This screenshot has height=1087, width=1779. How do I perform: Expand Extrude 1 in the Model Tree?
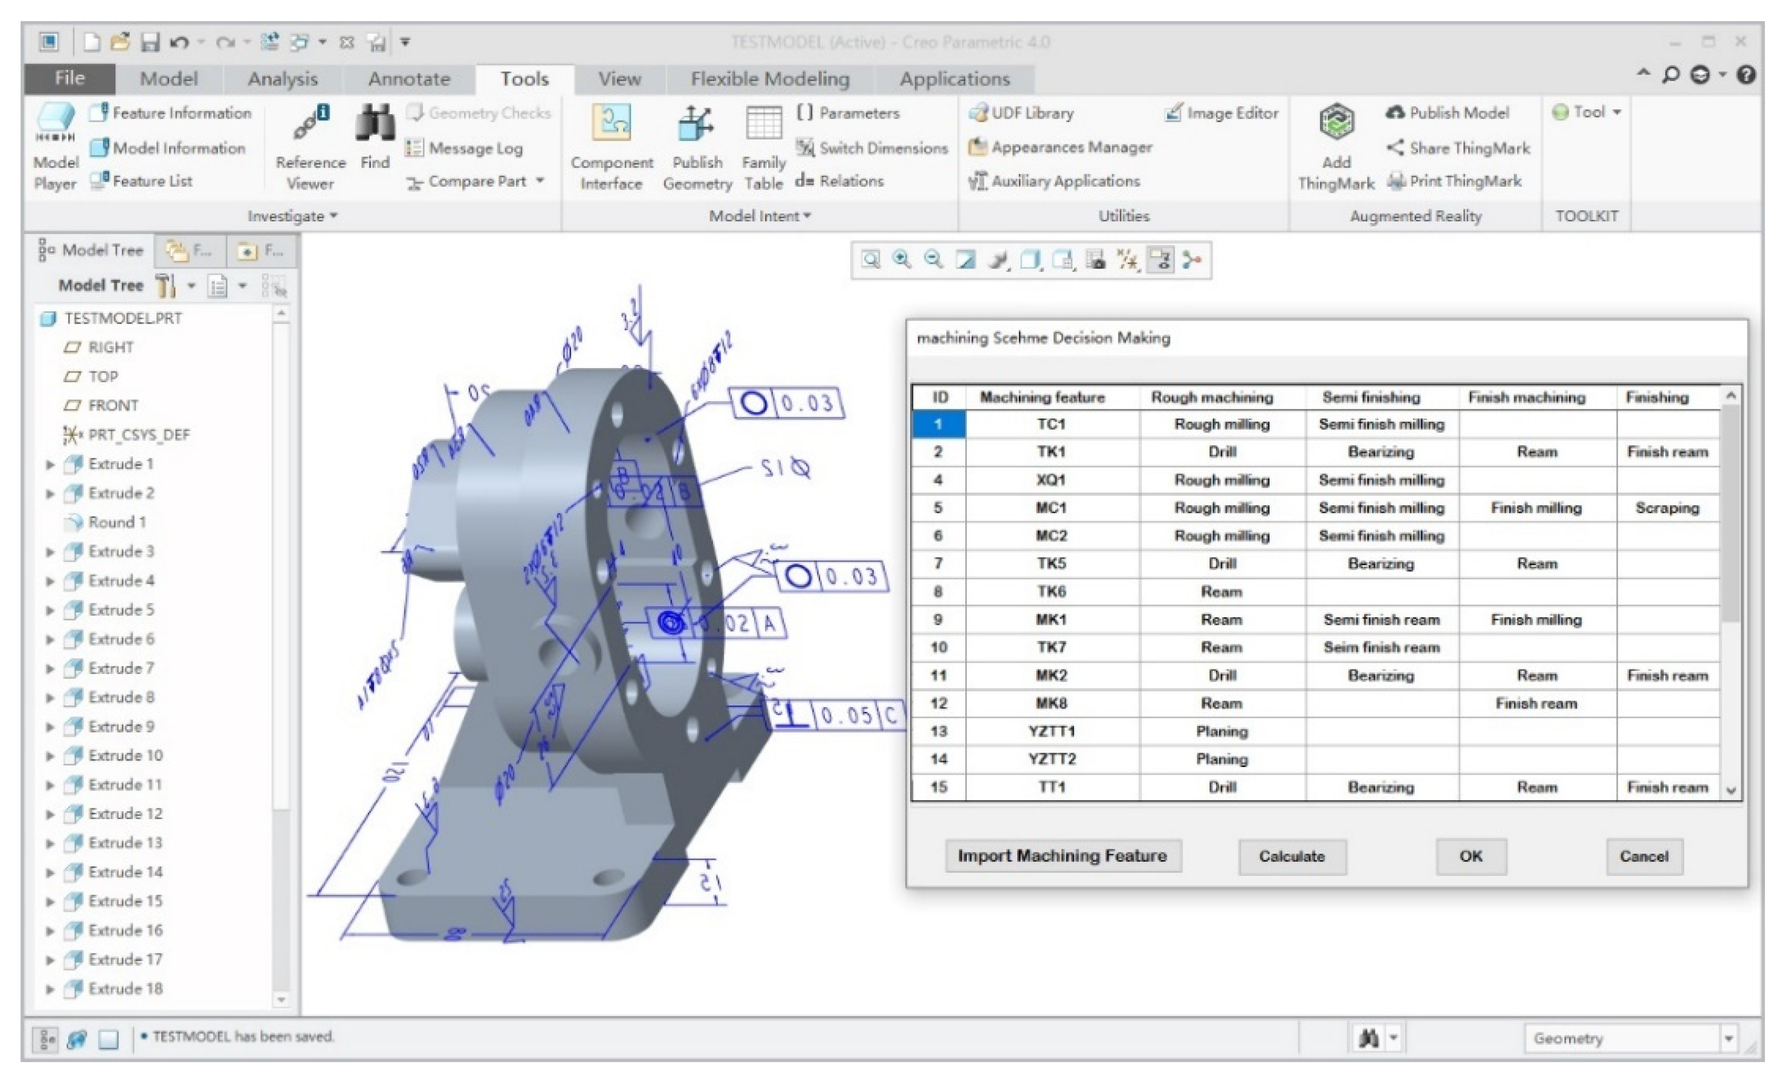50,465
